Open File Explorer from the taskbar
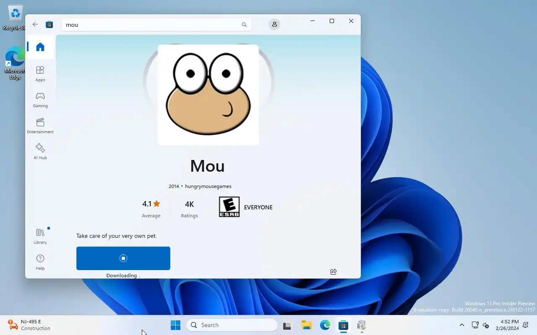 tap(306, 325)
